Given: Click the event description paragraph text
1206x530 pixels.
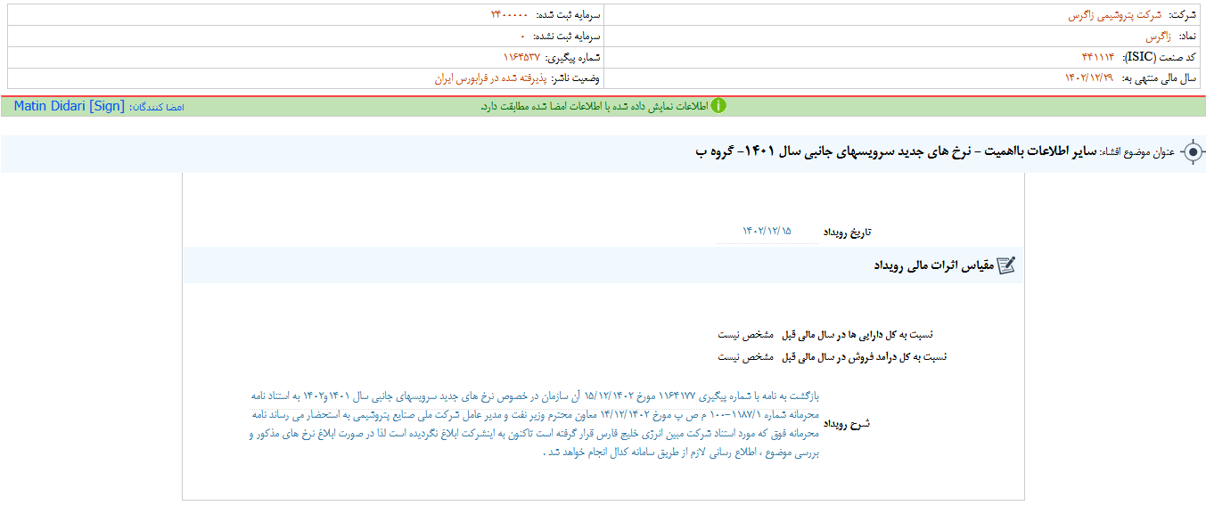Looking at the screenshot, I should 535,423.
